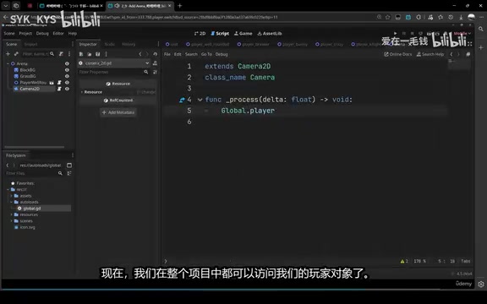This screenshot has width=487, height=304.
Task: Go to previous edited object in Inspector
Action: 140,54
